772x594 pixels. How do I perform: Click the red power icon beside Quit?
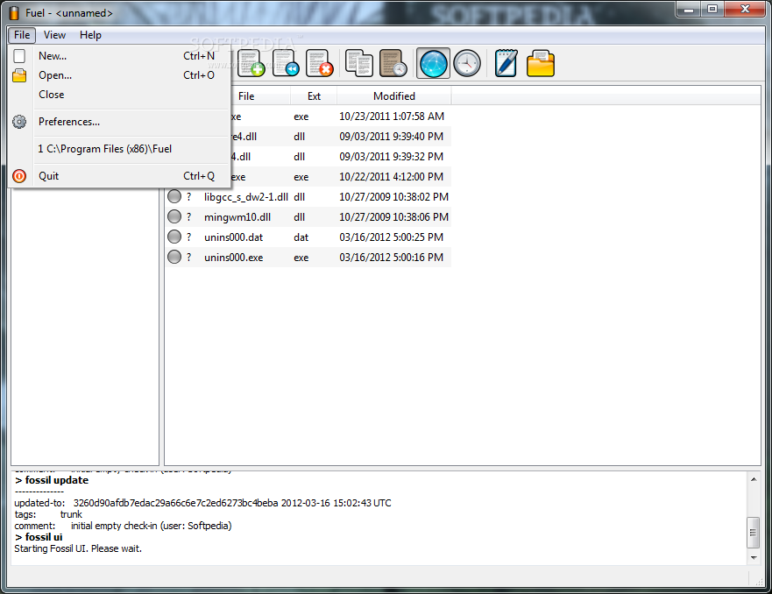point(19,176)
